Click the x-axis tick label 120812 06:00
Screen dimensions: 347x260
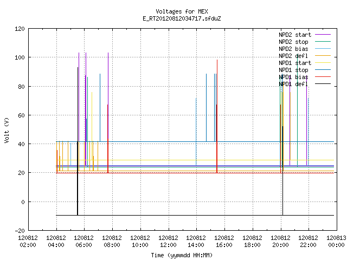coord(83,241)
